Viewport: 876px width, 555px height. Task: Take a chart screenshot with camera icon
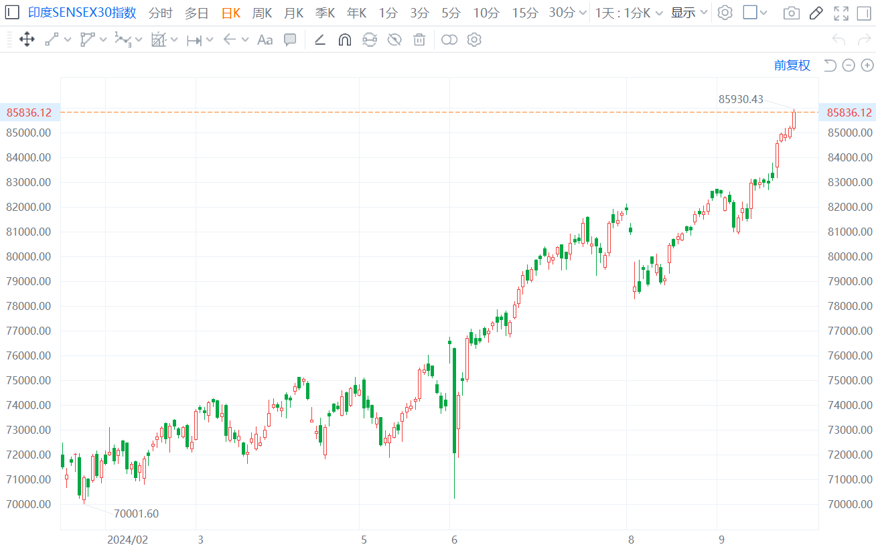pos(791,13)
